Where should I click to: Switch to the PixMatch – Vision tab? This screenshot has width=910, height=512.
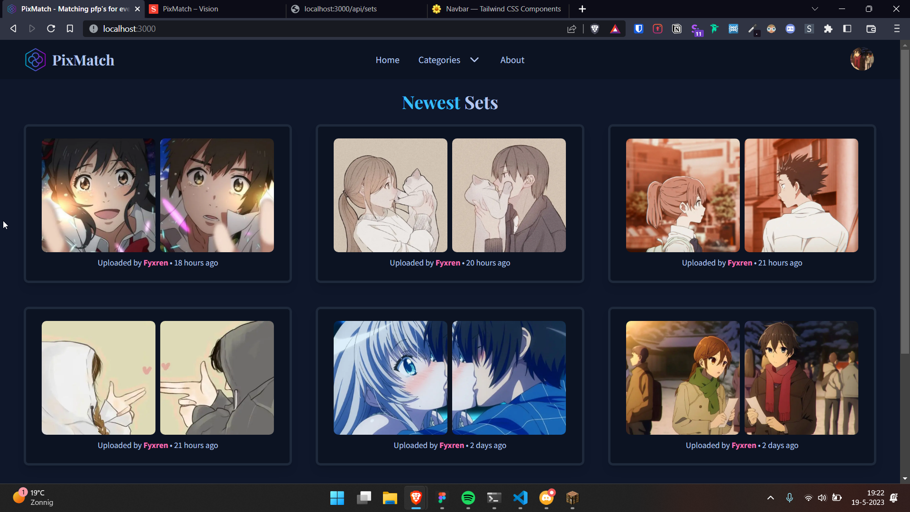[x=191, y=9]
